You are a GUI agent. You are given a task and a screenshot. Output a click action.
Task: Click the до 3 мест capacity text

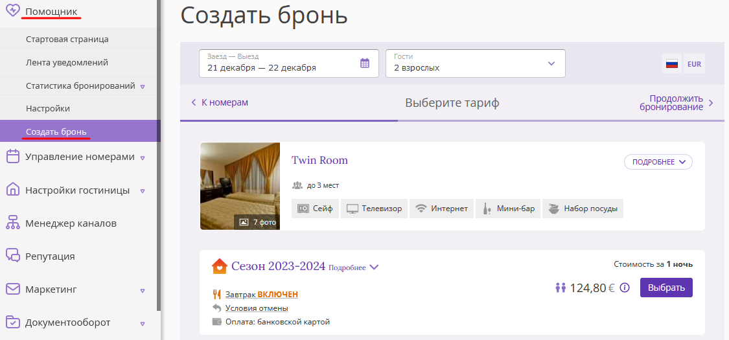pos(323,185)
